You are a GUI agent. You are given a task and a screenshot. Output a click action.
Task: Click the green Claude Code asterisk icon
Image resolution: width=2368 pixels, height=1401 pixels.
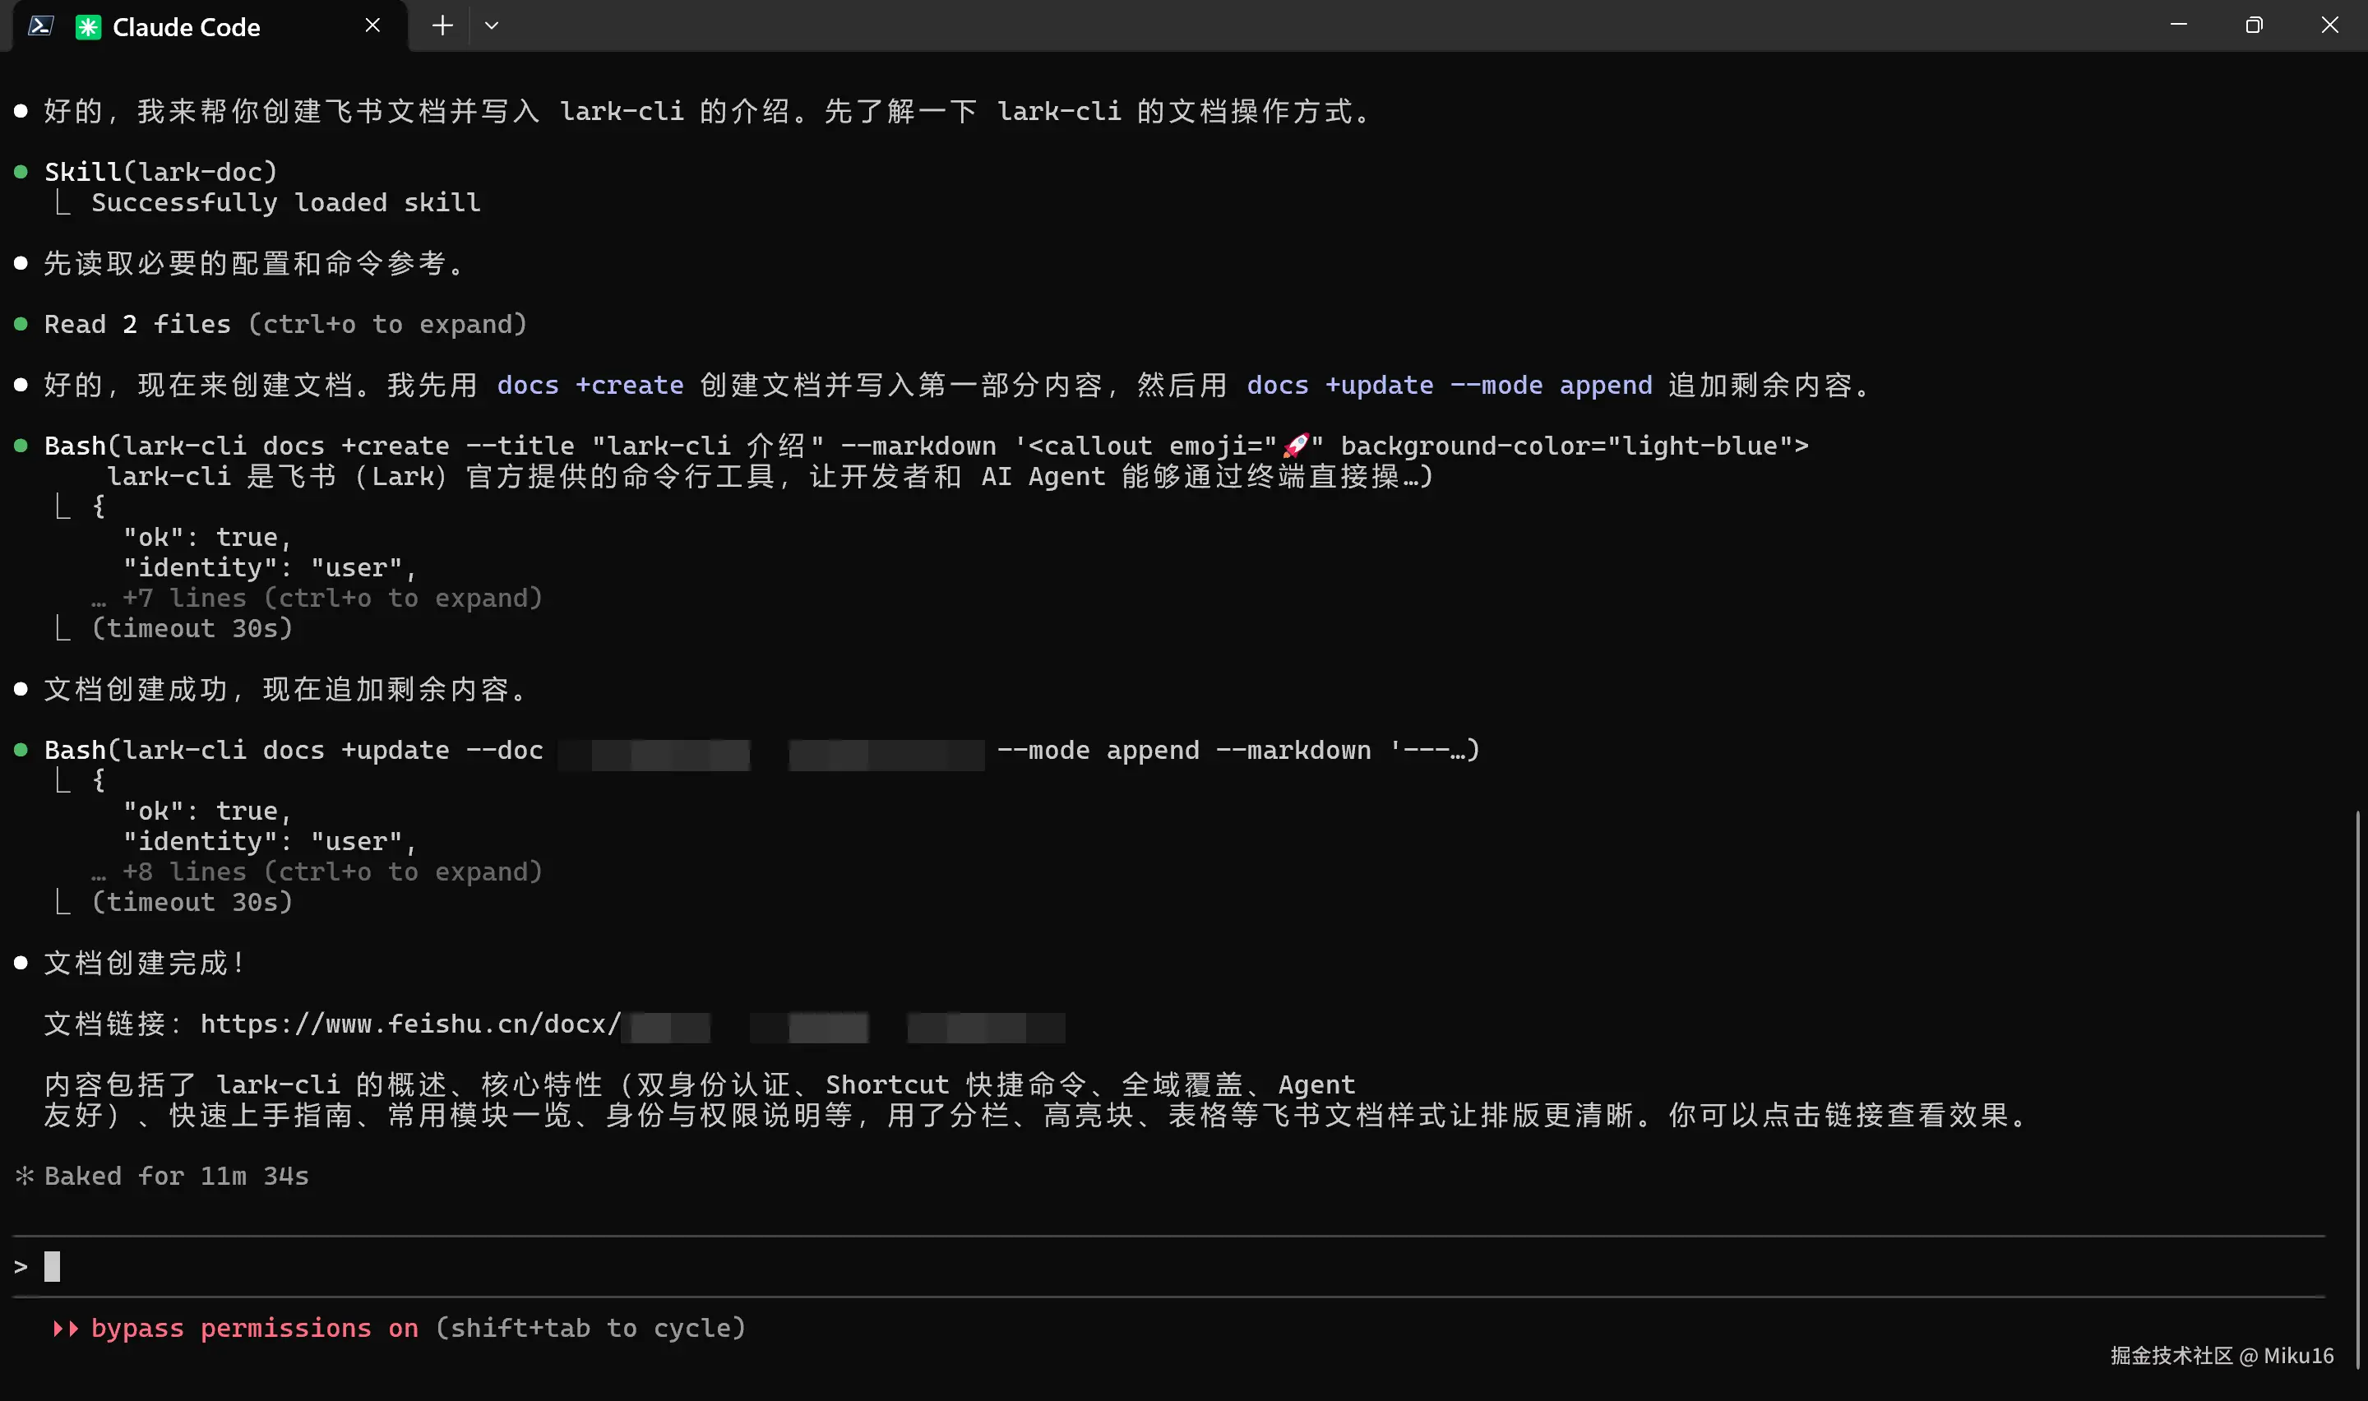coord(88,26)
